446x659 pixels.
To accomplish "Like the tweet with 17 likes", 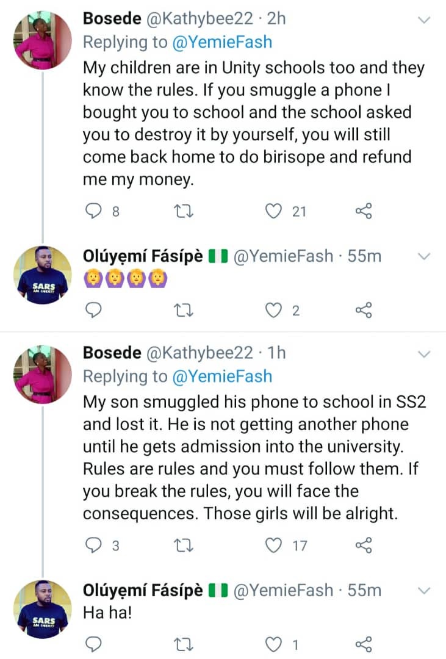I will click(275, 545).
